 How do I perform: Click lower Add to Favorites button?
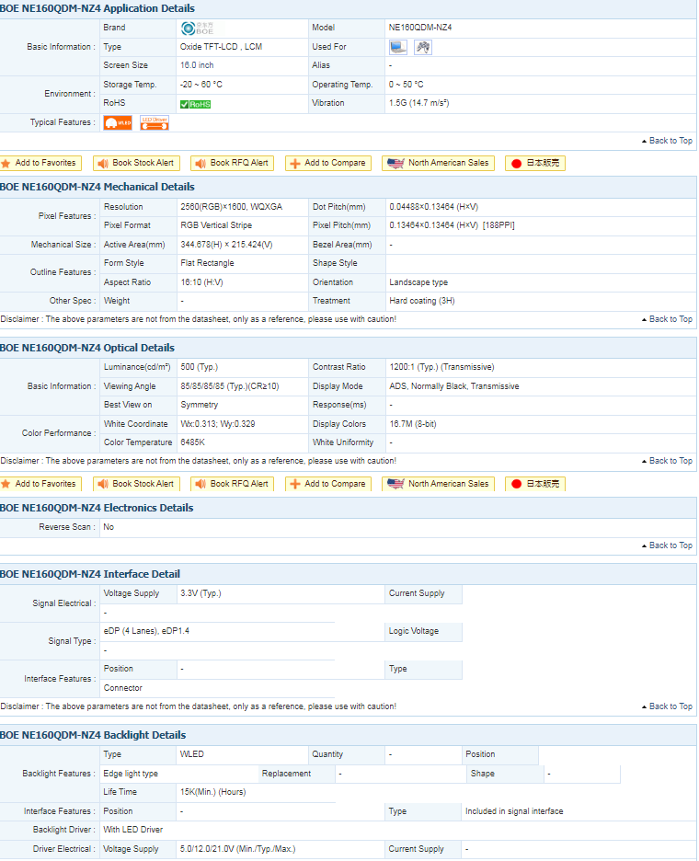pyautogui.click(x=40, y=484)
